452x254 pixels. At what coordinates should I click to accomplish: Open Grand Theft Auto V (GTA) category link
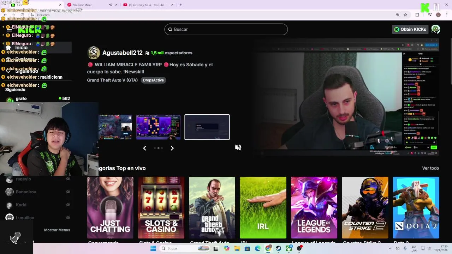pyautogui.click(x=112, y=80)
